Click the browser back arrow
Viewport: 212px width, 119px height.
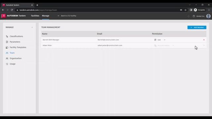pyautogui.click(x=3, y=10)
